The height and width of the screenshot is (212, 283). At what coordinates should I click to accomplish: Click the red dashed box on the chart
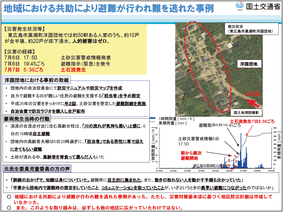pyautogui.click(x=232, y=162)
